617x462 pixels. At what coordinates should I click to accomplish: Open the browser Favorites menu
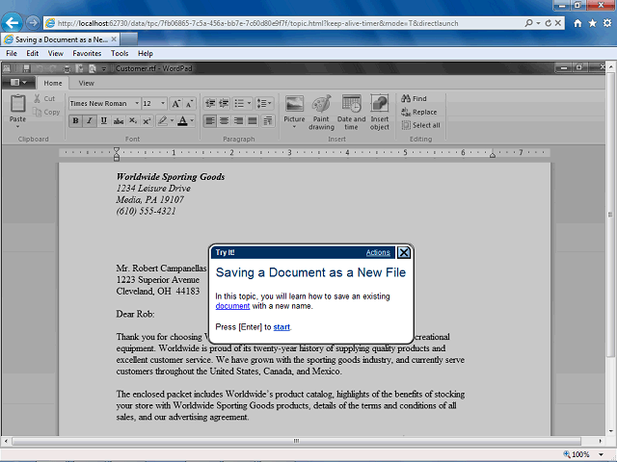pos(87,54)
